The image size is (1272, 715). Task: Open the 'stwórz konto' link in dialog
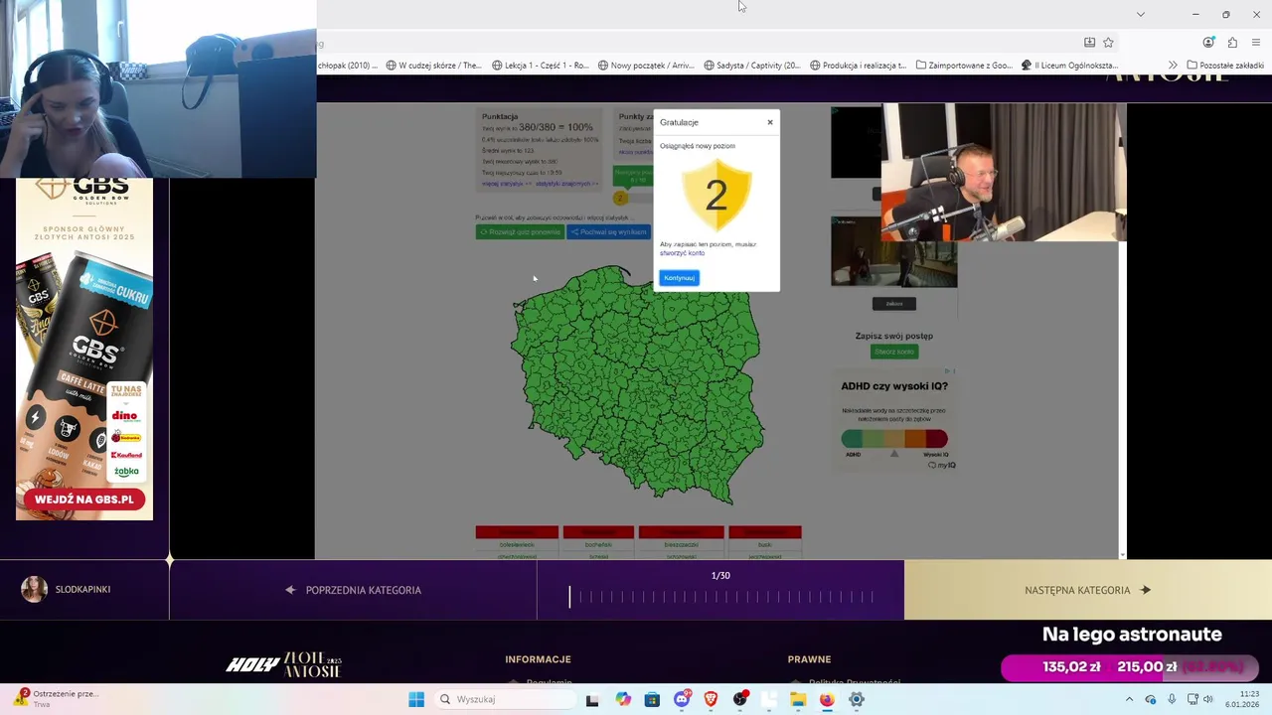click(x=682, y=253)
